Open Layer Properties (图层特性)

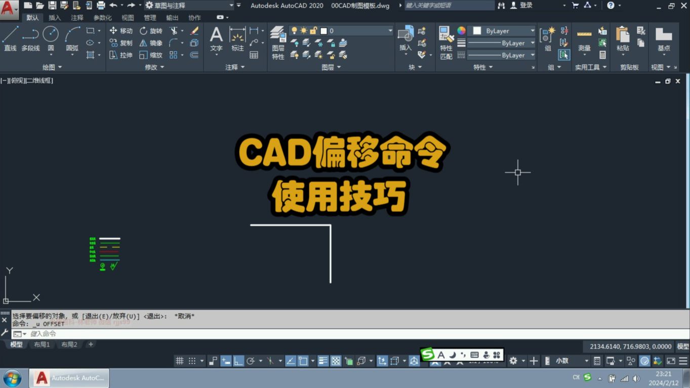pos(278,43)
